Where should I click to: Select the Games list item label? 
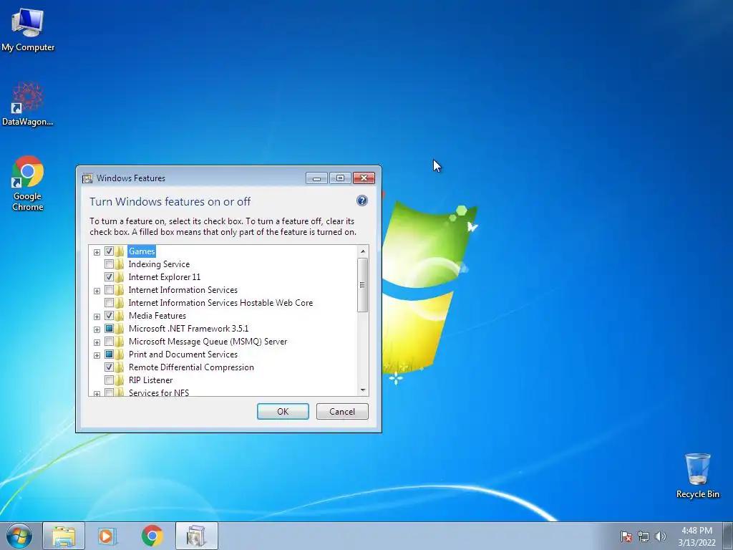(142, 251)
